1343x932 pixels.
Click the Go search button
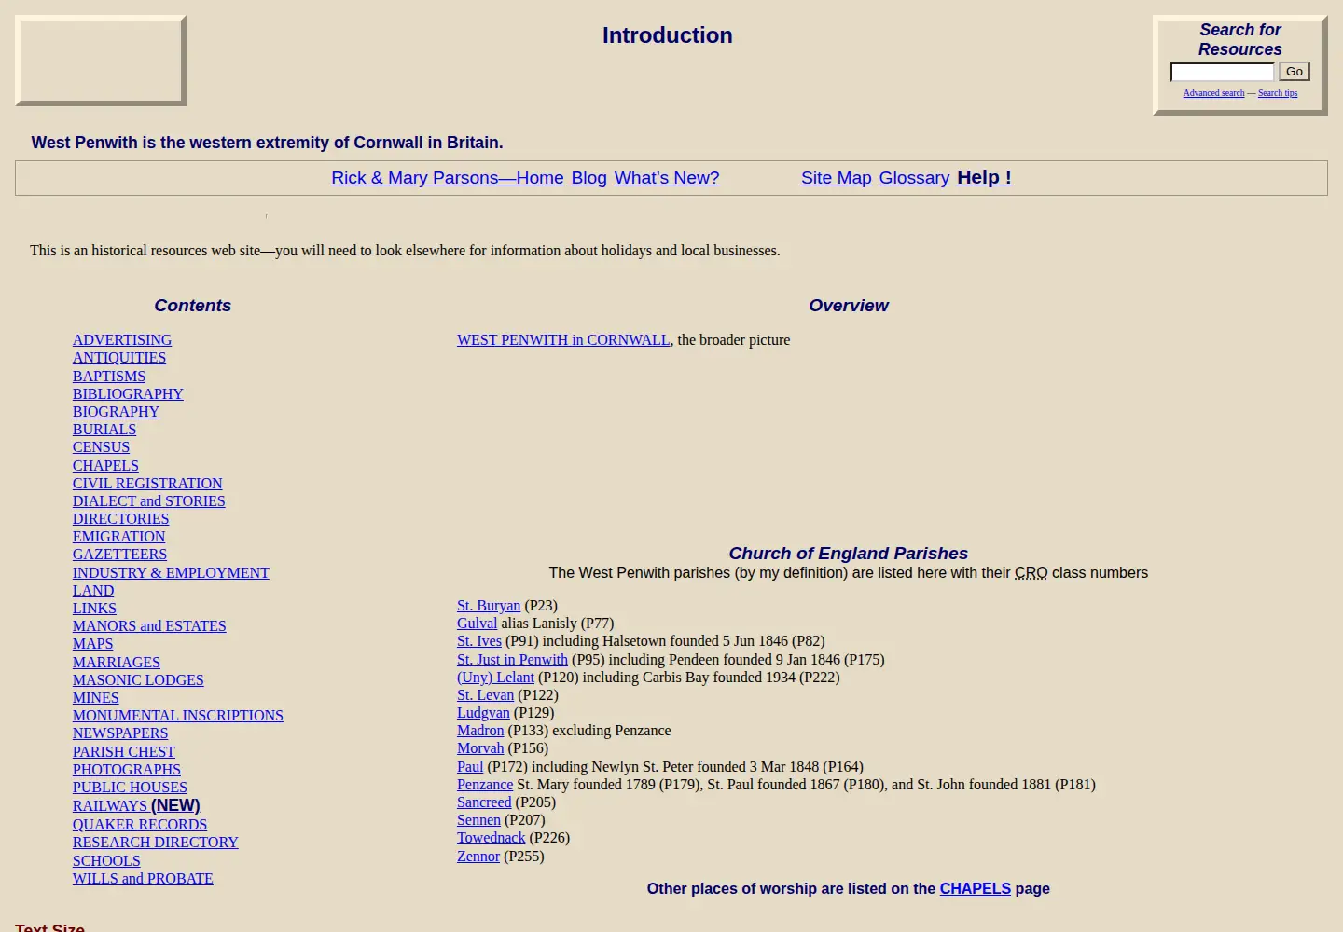(x=1295, y=72)
